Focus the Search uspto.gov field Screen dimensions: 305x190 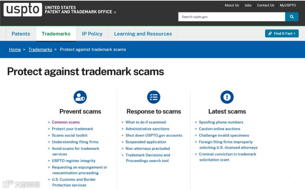tap(232, 17)
